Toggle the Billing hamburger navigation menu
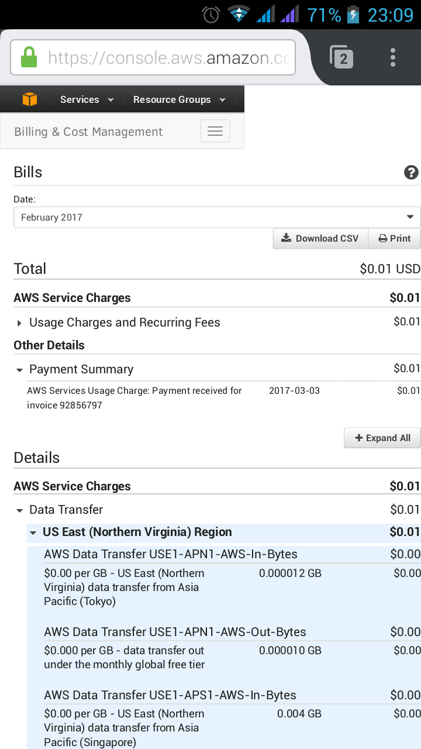Screen dimensions: 421x749 (215, 131)
